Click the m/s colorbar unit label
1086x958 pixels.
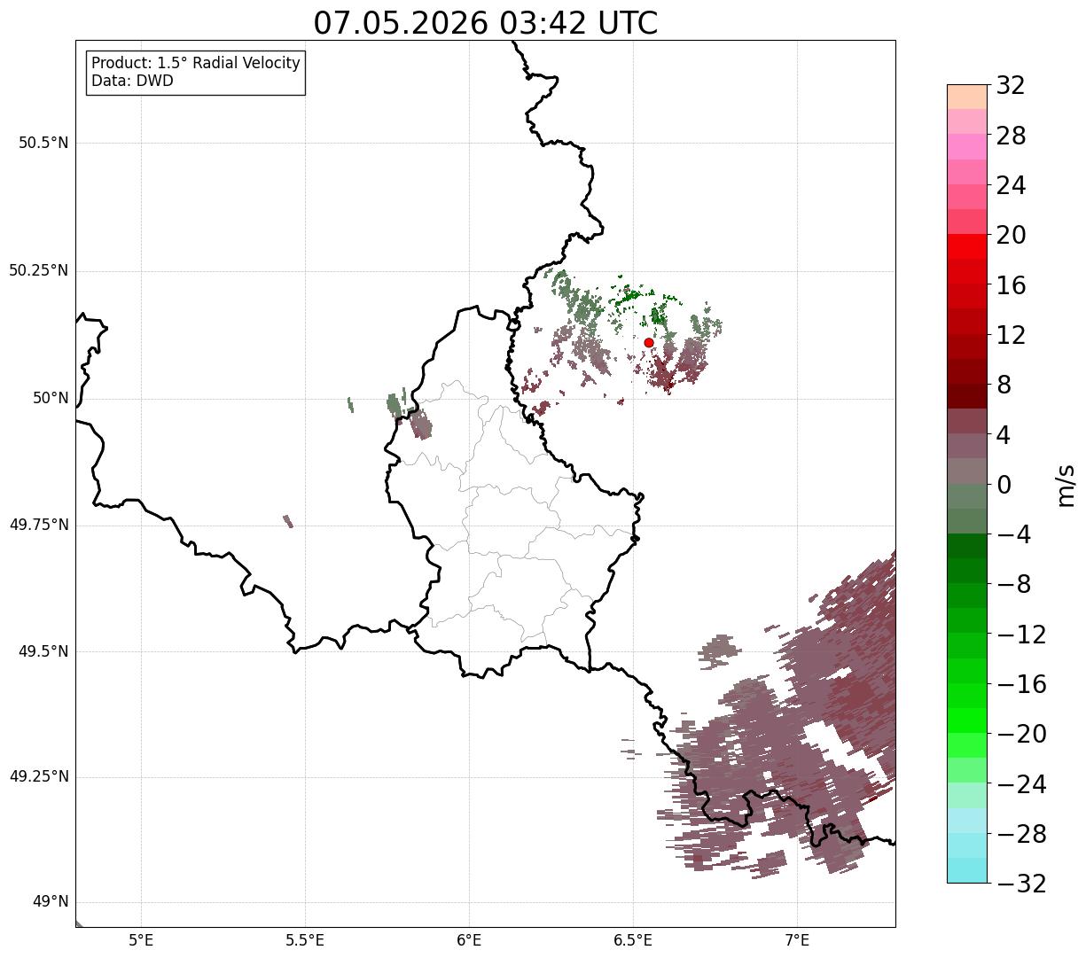1066,485
